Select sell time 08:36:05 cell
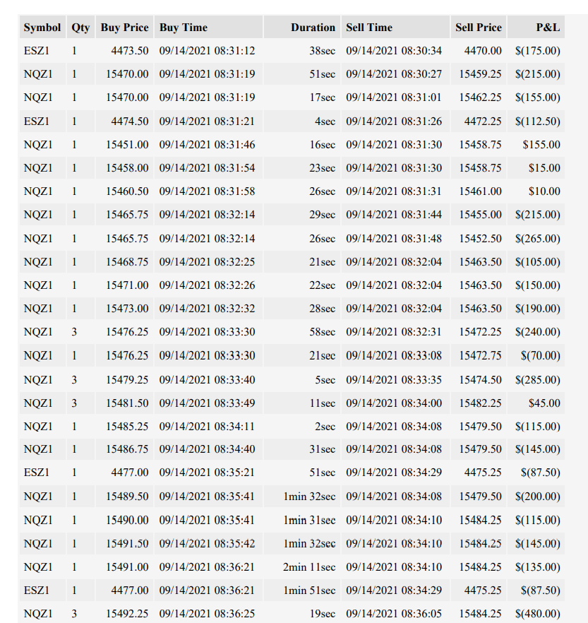The image size is (588, 623). [x=395, y=613]
